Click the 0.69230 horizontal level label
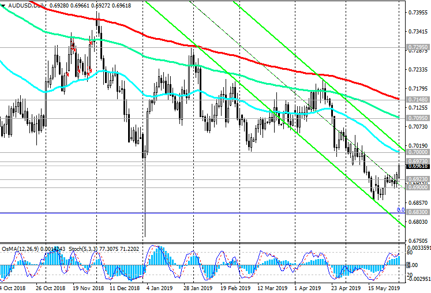This screenshot has height=293, width=431. pyautogui.click(x=418, y=179)
